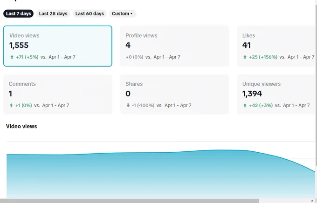Select the Last 7 days filter
The image size is (317, 203).
[x=18, y=14]
